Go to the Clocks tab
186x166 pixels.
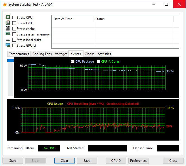pyautogui.click(x=90, y=54)
